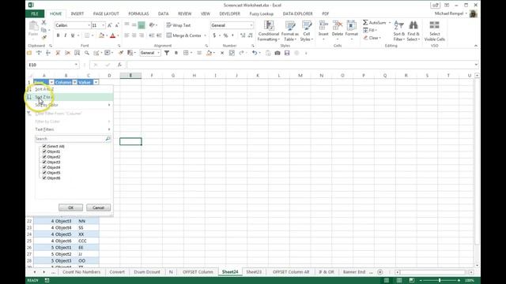The image size is (506, 284).
Task: Toggle the (Select All) checkbox
Action: pyautogui.click(x=44, y=146)
